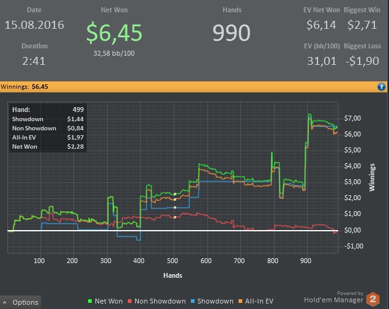The width and height of the screenshot is (389, 309).
Task: Click the tooltip Showdown $1,44 row
Action: point(48,119)
